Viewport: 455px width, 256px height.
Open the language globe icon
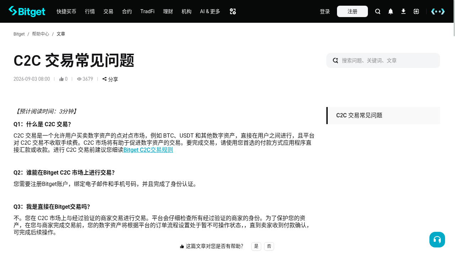(416, 11)
